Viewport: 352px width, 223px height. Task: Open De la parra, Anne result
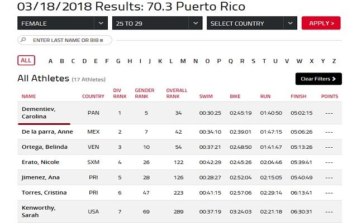pos(47,132)
